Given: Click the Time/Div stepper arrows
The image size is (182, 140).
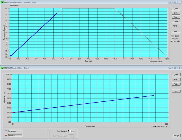Looking at the screenshot, I should pos(69,131).
